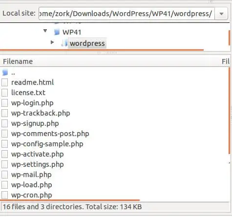Select wp-trackback.php file

click(41, 113)
